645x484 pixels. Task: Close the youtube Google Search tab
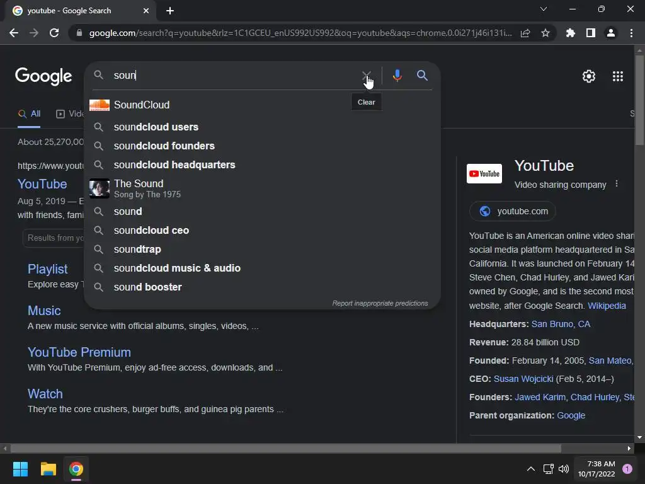146,11
